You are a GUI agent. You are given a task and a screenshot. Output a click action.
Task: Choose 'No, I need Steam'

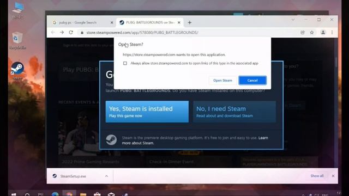coord(234,112)
